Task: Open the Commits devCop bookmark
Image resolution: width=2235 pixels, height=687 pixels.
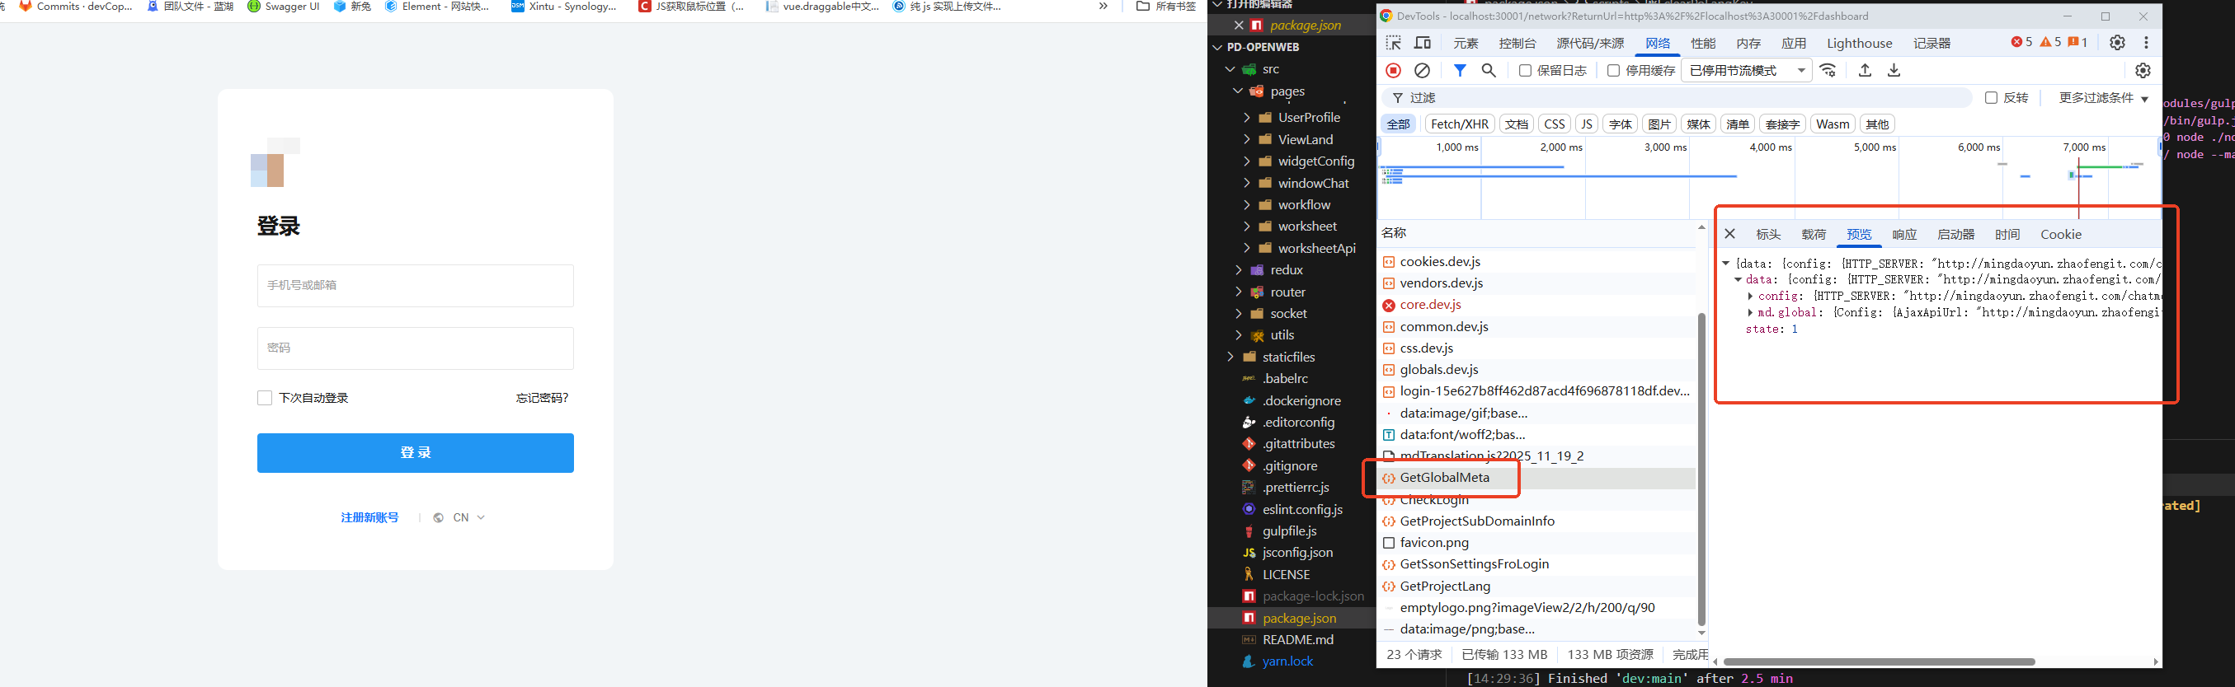Action: pos(76,6)
